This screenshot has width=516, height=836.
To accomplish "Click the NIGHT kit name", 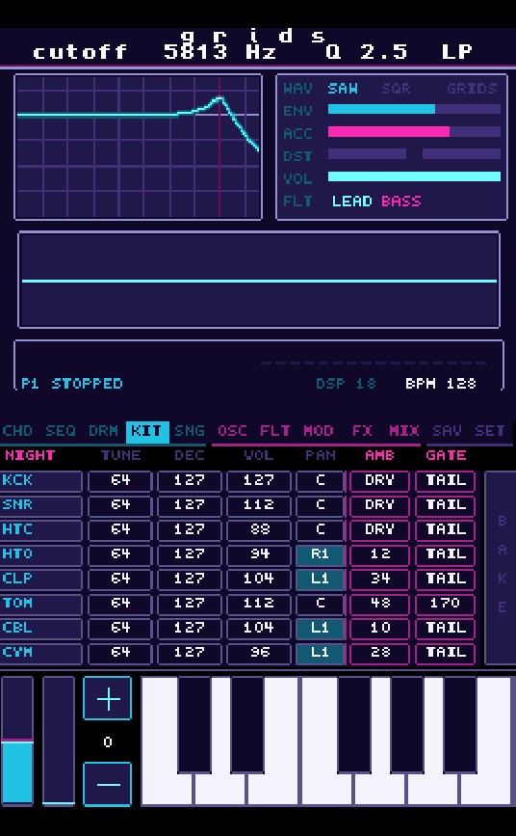I will click(30, 455).
